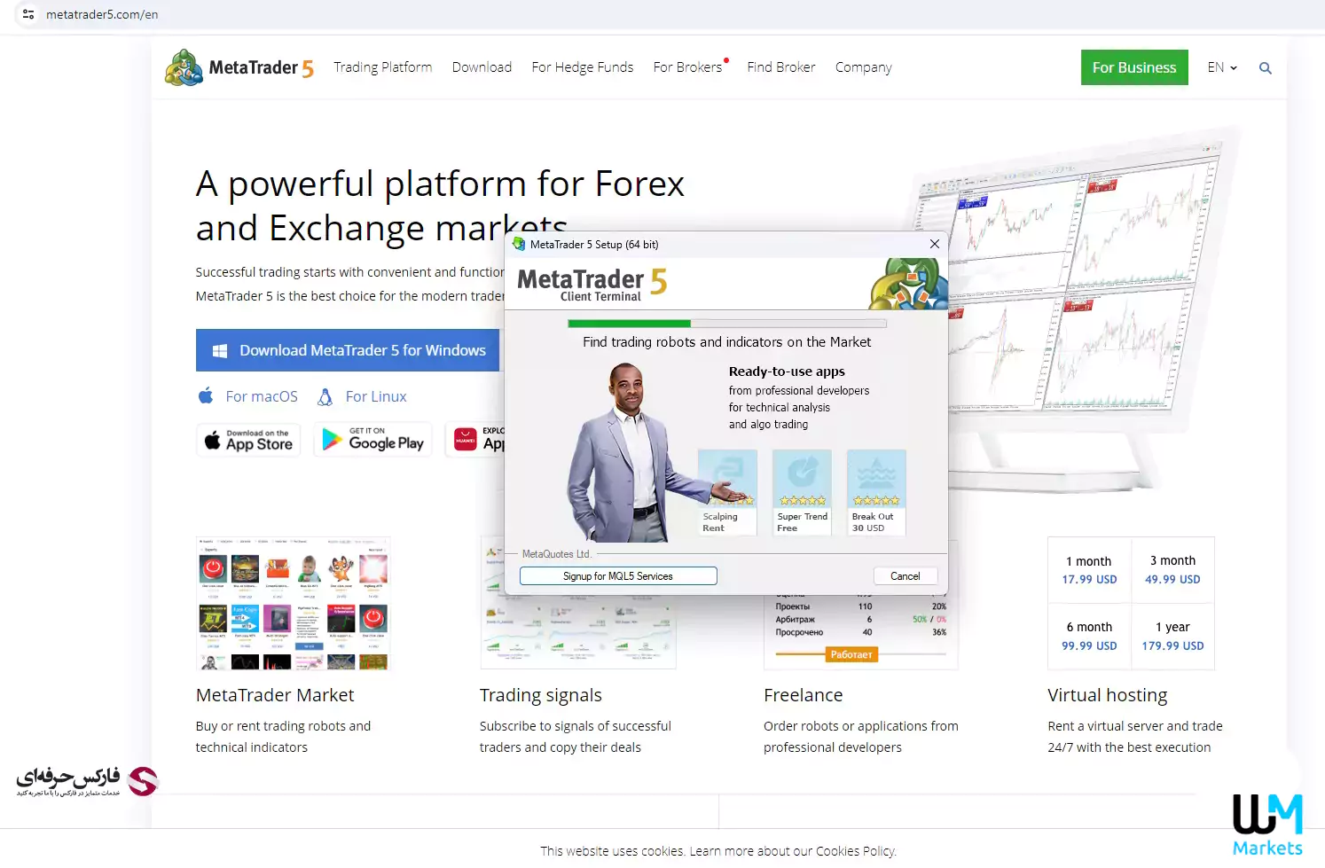Screen dimensions: 1325x868
Task: Click the Windows logo in download button
Action: (220, 351)
